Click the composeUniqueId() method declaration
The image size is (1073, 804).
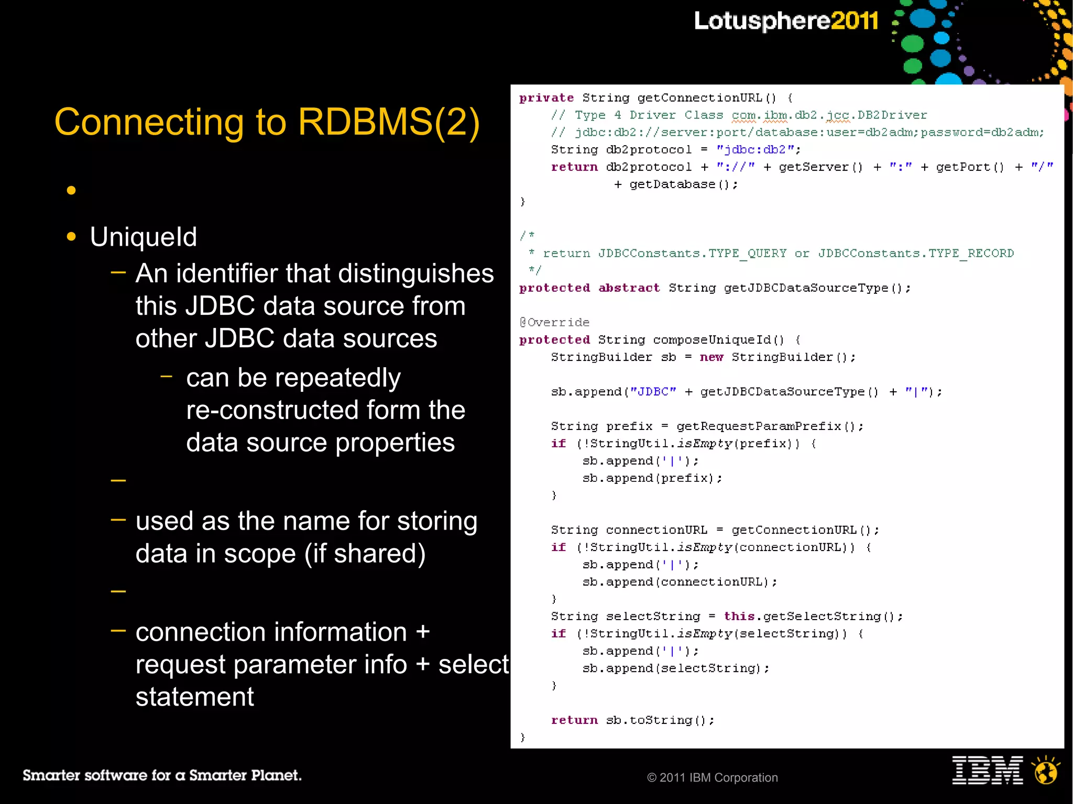pyautogui.click(x=660, y=340)
